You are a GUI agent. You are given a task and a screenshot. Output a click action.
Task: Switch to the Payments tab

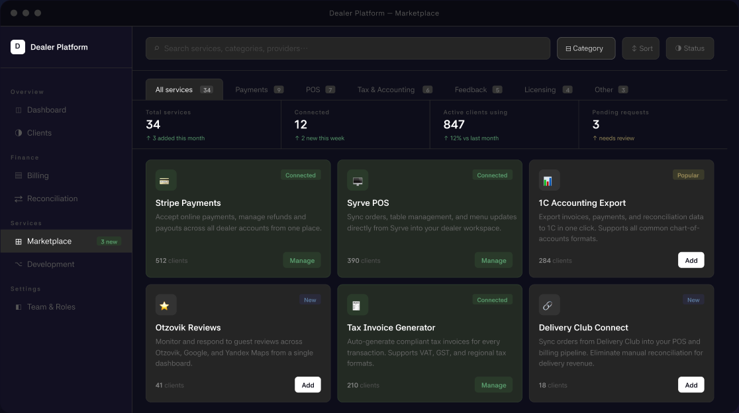pos(259,89)
